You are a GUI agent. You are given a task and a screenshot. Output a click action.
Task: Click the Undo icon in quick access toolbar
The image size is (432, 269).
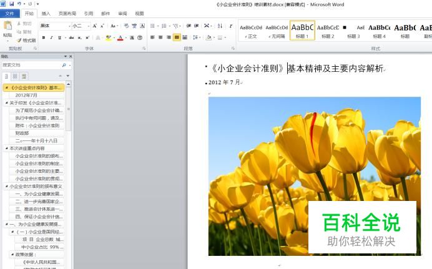coord(19,4)
